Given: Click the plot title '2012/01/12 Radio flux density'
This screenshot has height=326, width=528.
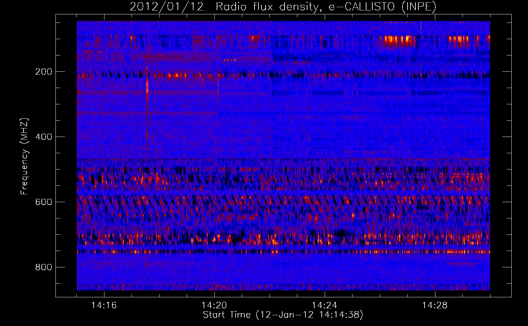Looking at the screenshot, I should 283,7.
